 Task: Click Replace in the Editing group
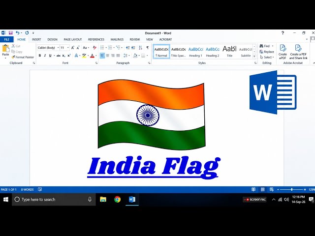coord(267,52)
